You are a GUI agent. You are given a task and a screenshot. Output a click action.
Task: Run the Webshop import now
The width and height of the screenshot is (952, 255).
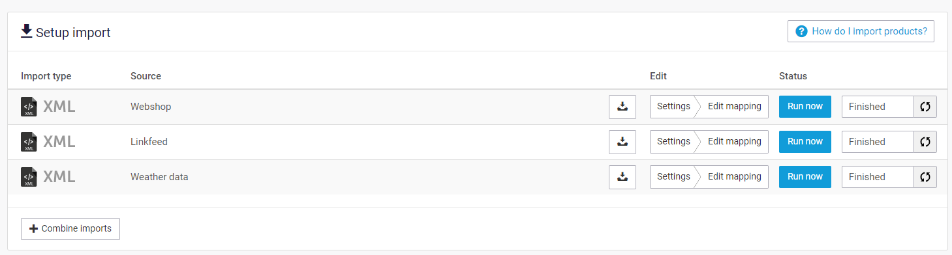[805, 107]
